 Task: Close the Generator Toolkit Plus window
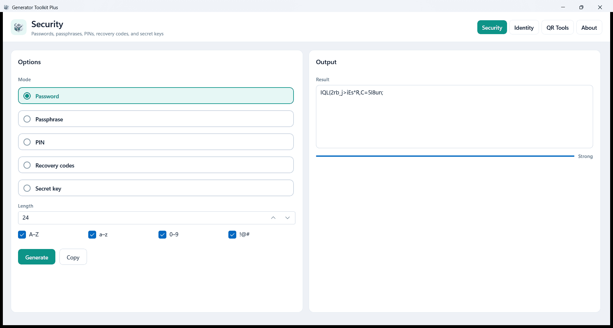tap(600, 7)
